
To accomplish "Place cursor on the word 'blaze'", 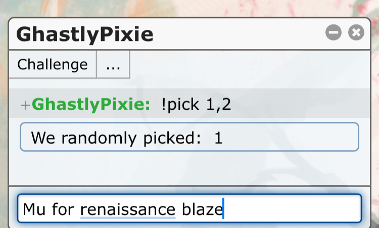I will pos(201,209).
